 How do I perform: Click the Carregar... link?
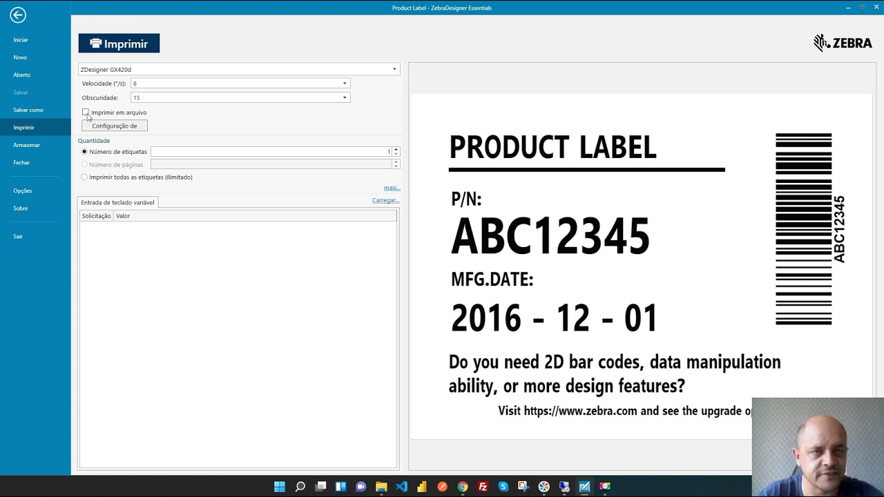point(385,200)
